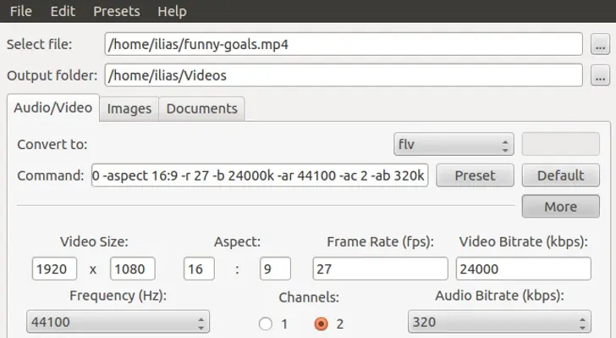Click the Video Bitrate field showing 24000
The width and height of the screenshot is (616, 338).
click(523, 269)
